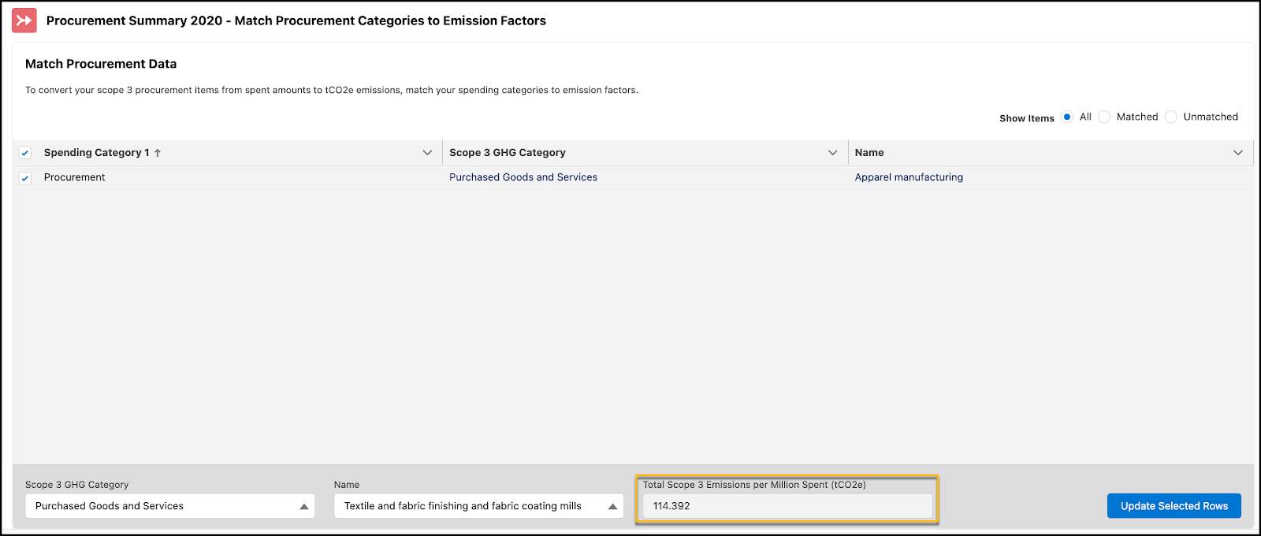The width and height of the screenshot is (1261, 536).
Task: Show only Unmatched items
Action: (1171, 117)
